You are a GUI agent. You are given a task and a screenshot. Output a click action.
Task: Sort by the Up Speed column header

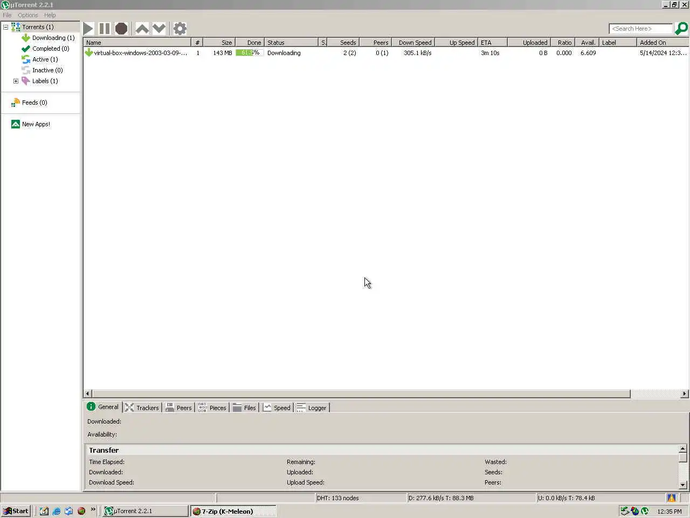[x=457, y=43]
